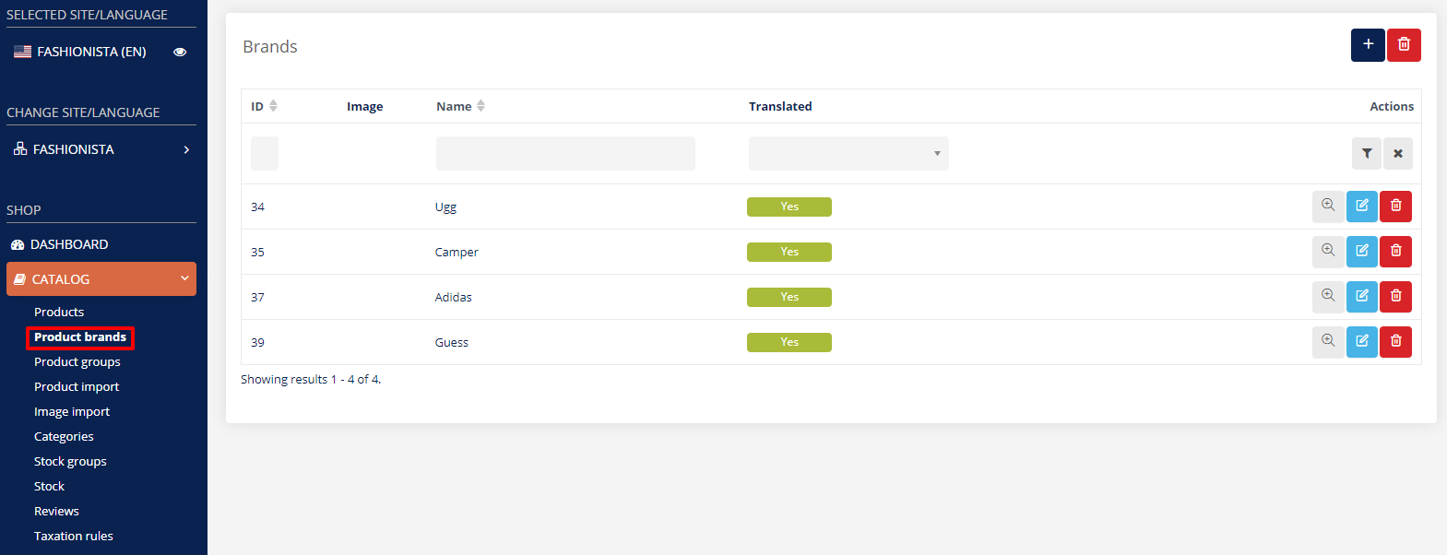The height and width of the screenshot is (555, 1447).
Task: Click ID value 39
Action: tap(257, 342)
